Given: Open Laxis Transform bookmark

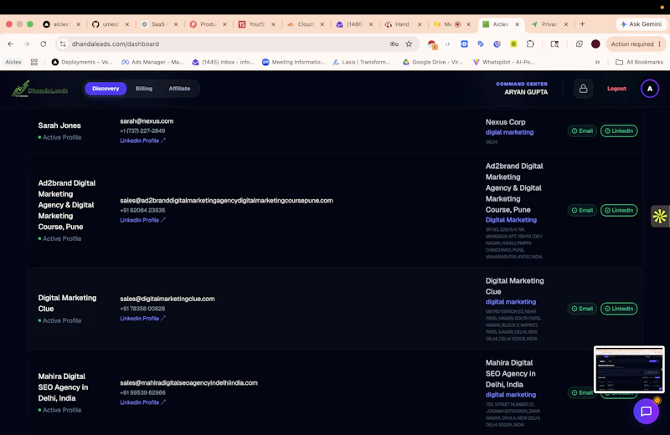Looking at the screenshot, I should click(x=362, y=62).
